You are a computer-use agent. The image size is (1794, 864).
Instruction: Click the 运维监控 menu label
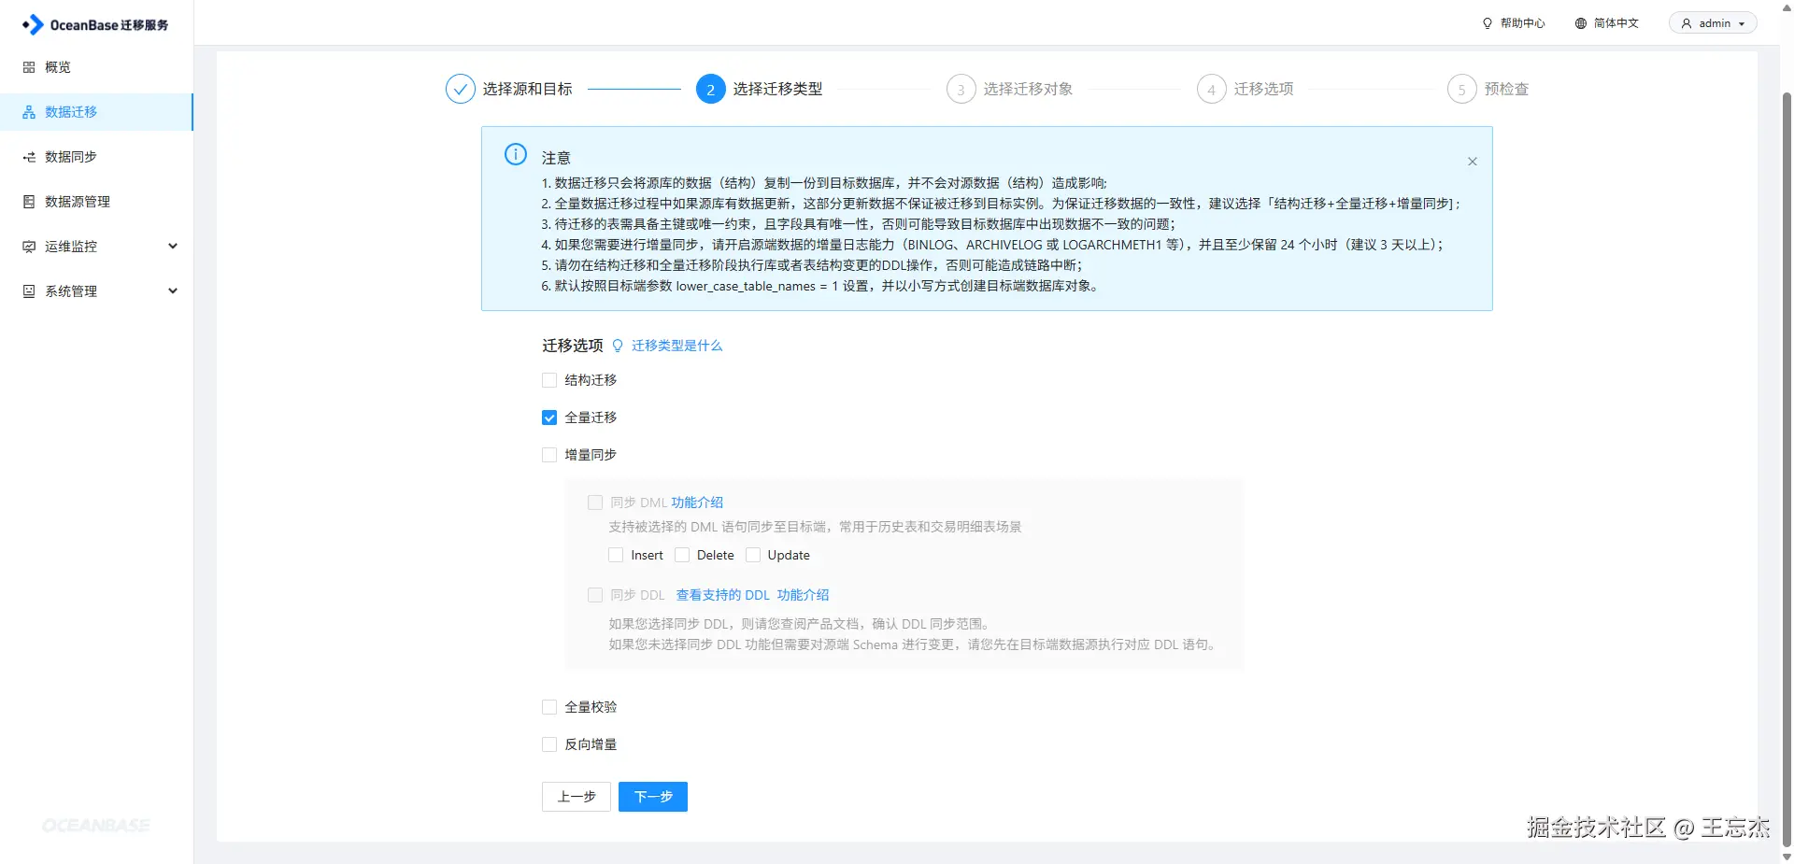coord(71,247)
